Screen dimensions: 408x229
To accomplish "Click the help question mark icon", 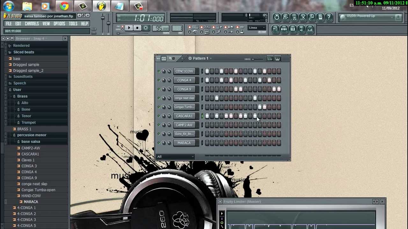I will [329, 17].
